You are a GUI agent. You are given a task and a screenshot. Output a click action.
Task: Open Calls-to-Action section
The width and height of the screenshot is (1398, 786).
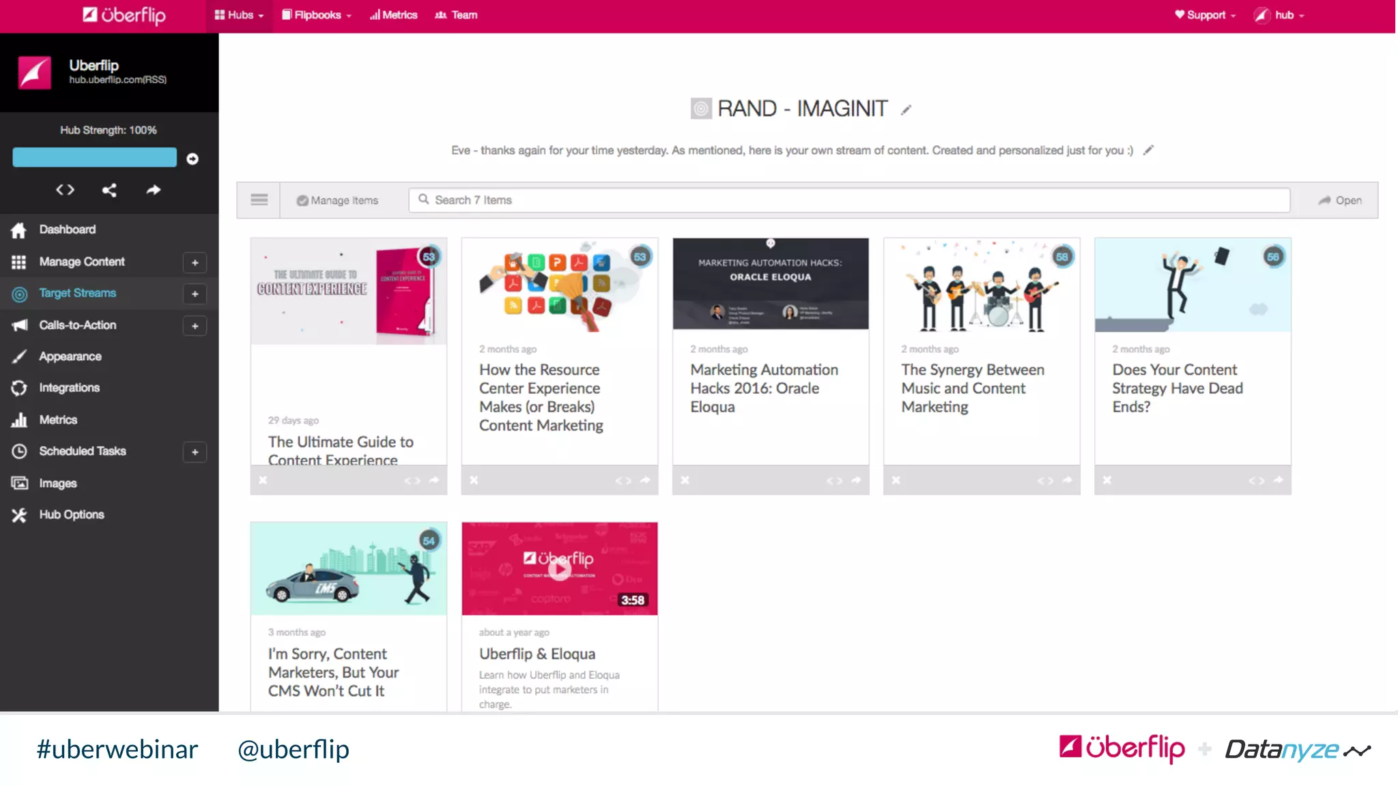(77, 325)
